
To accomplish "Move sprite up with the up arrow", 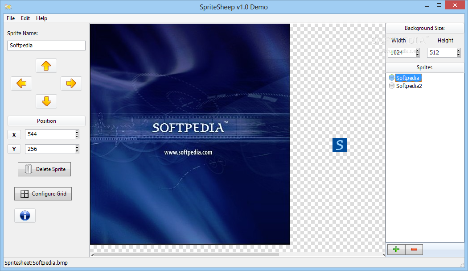I will [x=46, y=66].
